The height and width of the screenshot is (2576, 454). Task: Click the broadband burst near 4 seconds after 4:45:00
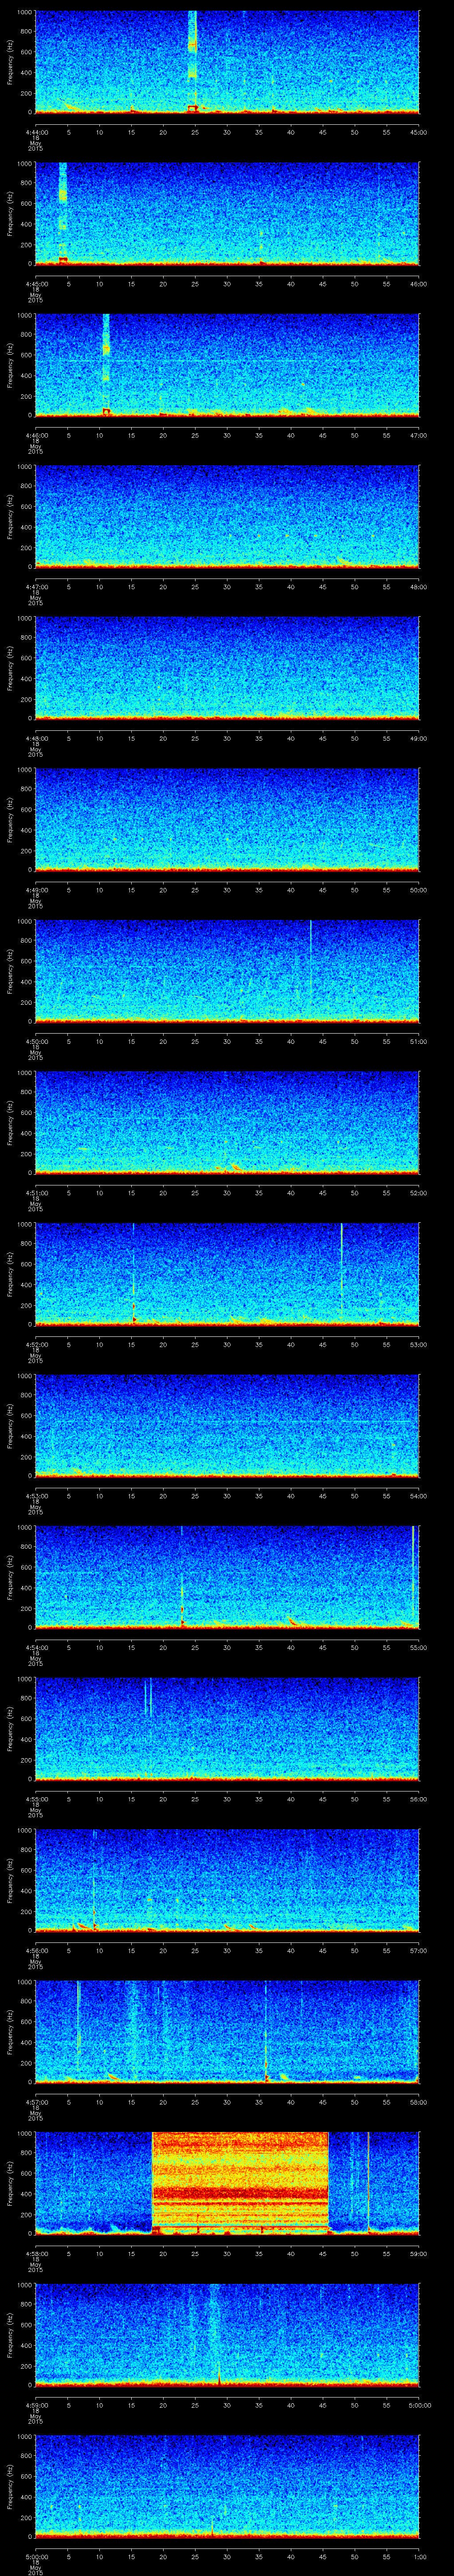pos(63,214)
